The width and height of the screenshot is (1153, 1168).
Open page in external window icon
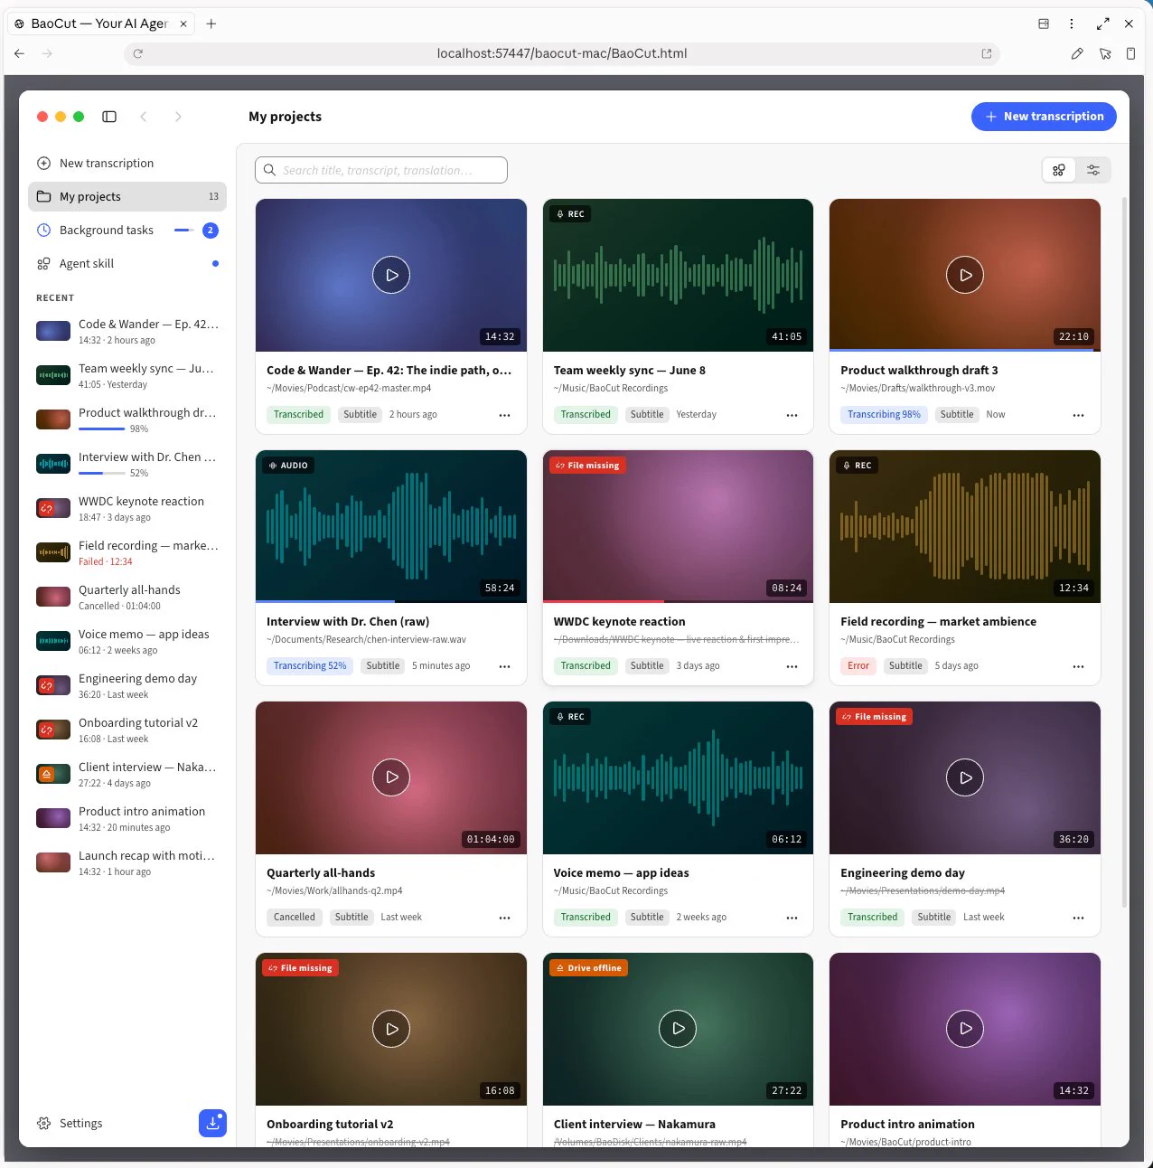987,53
